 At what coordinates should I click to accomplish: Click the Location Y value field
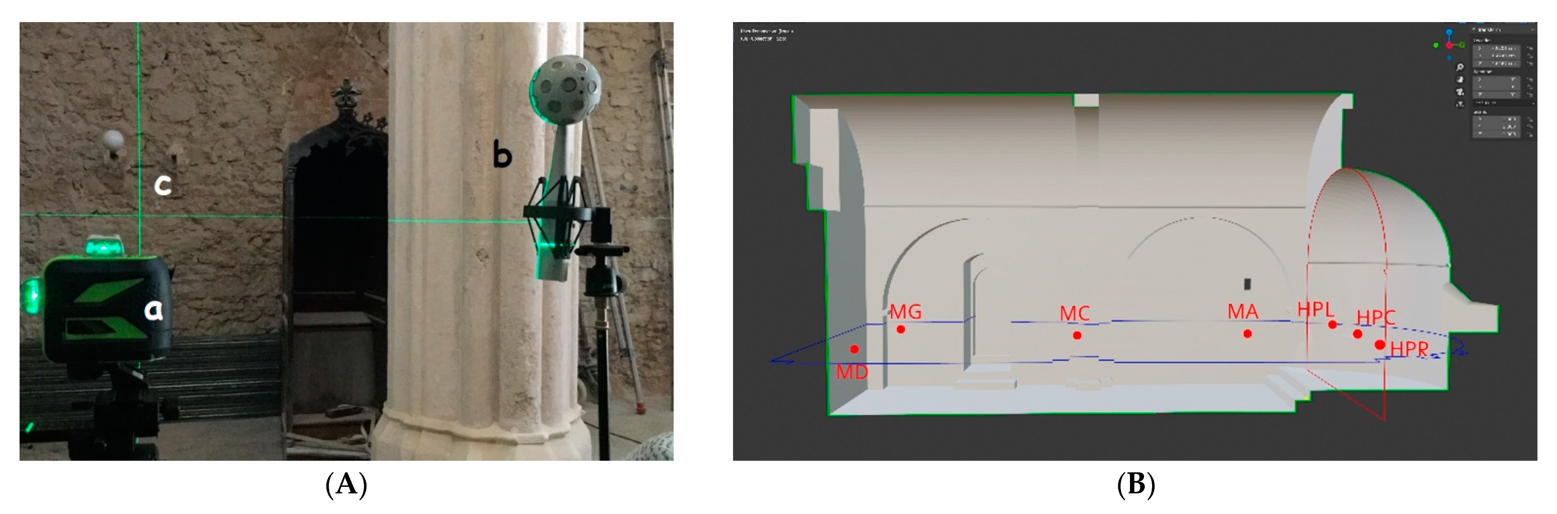coord(1497,56)
